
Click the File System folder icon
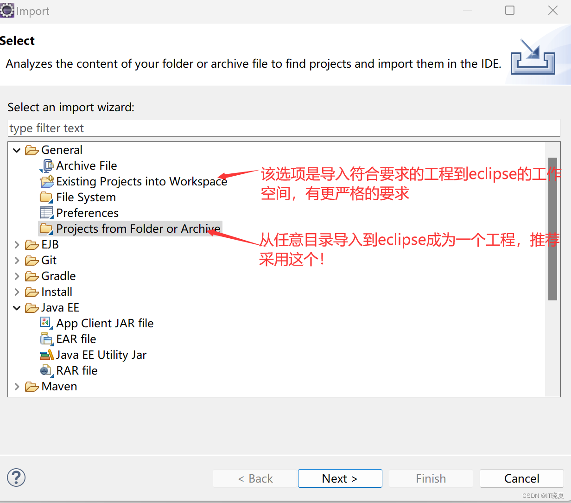pos(46,197)
